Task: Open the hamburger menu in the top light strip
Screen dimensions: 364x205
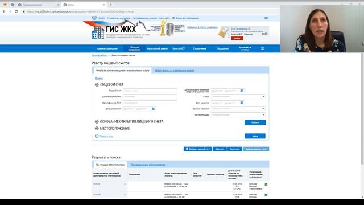Action: click(266, 18)
